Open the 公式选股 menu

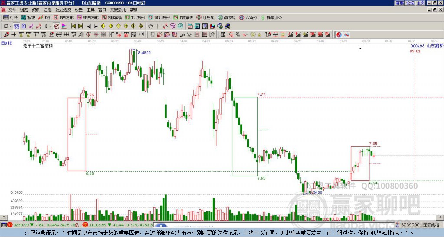[x=63, y=10]
